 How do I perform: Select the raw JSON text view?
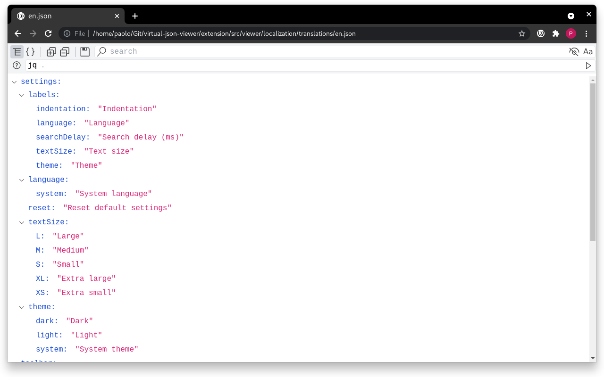click(x=30, y=52)
